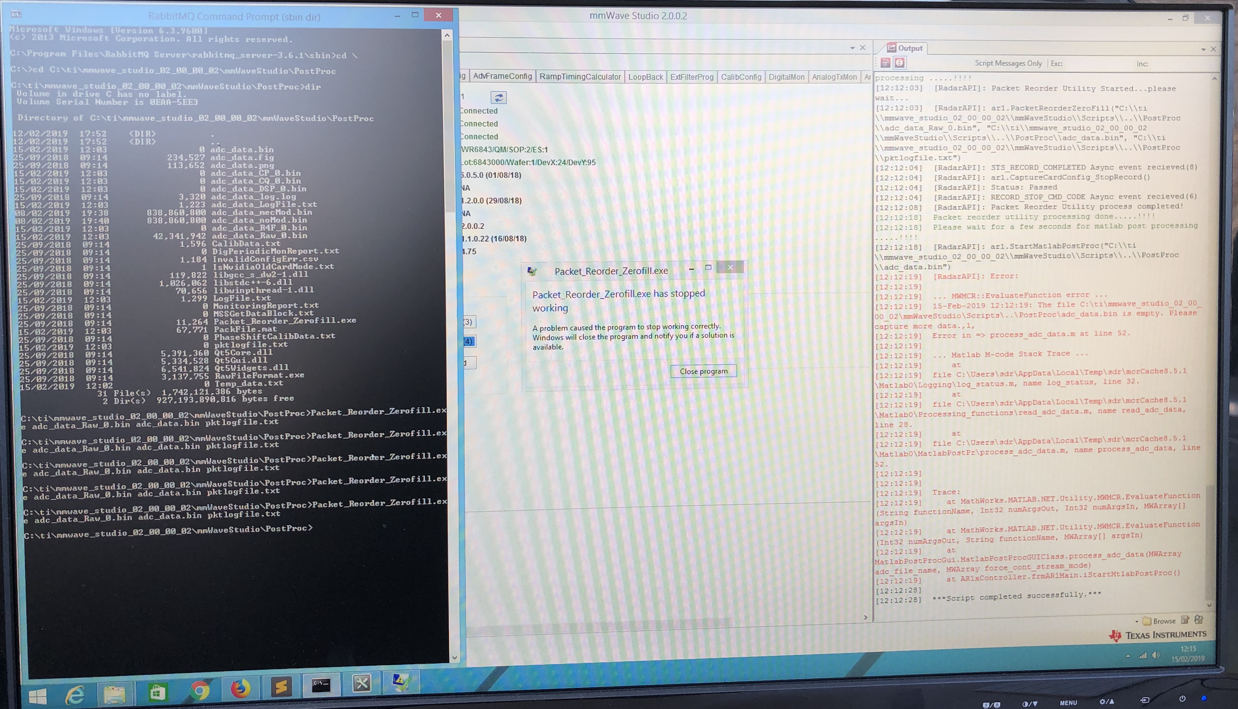Click the refresh icon beside connection status
Viewport: 1238px width, 709px height.
[x=498, y=98]
